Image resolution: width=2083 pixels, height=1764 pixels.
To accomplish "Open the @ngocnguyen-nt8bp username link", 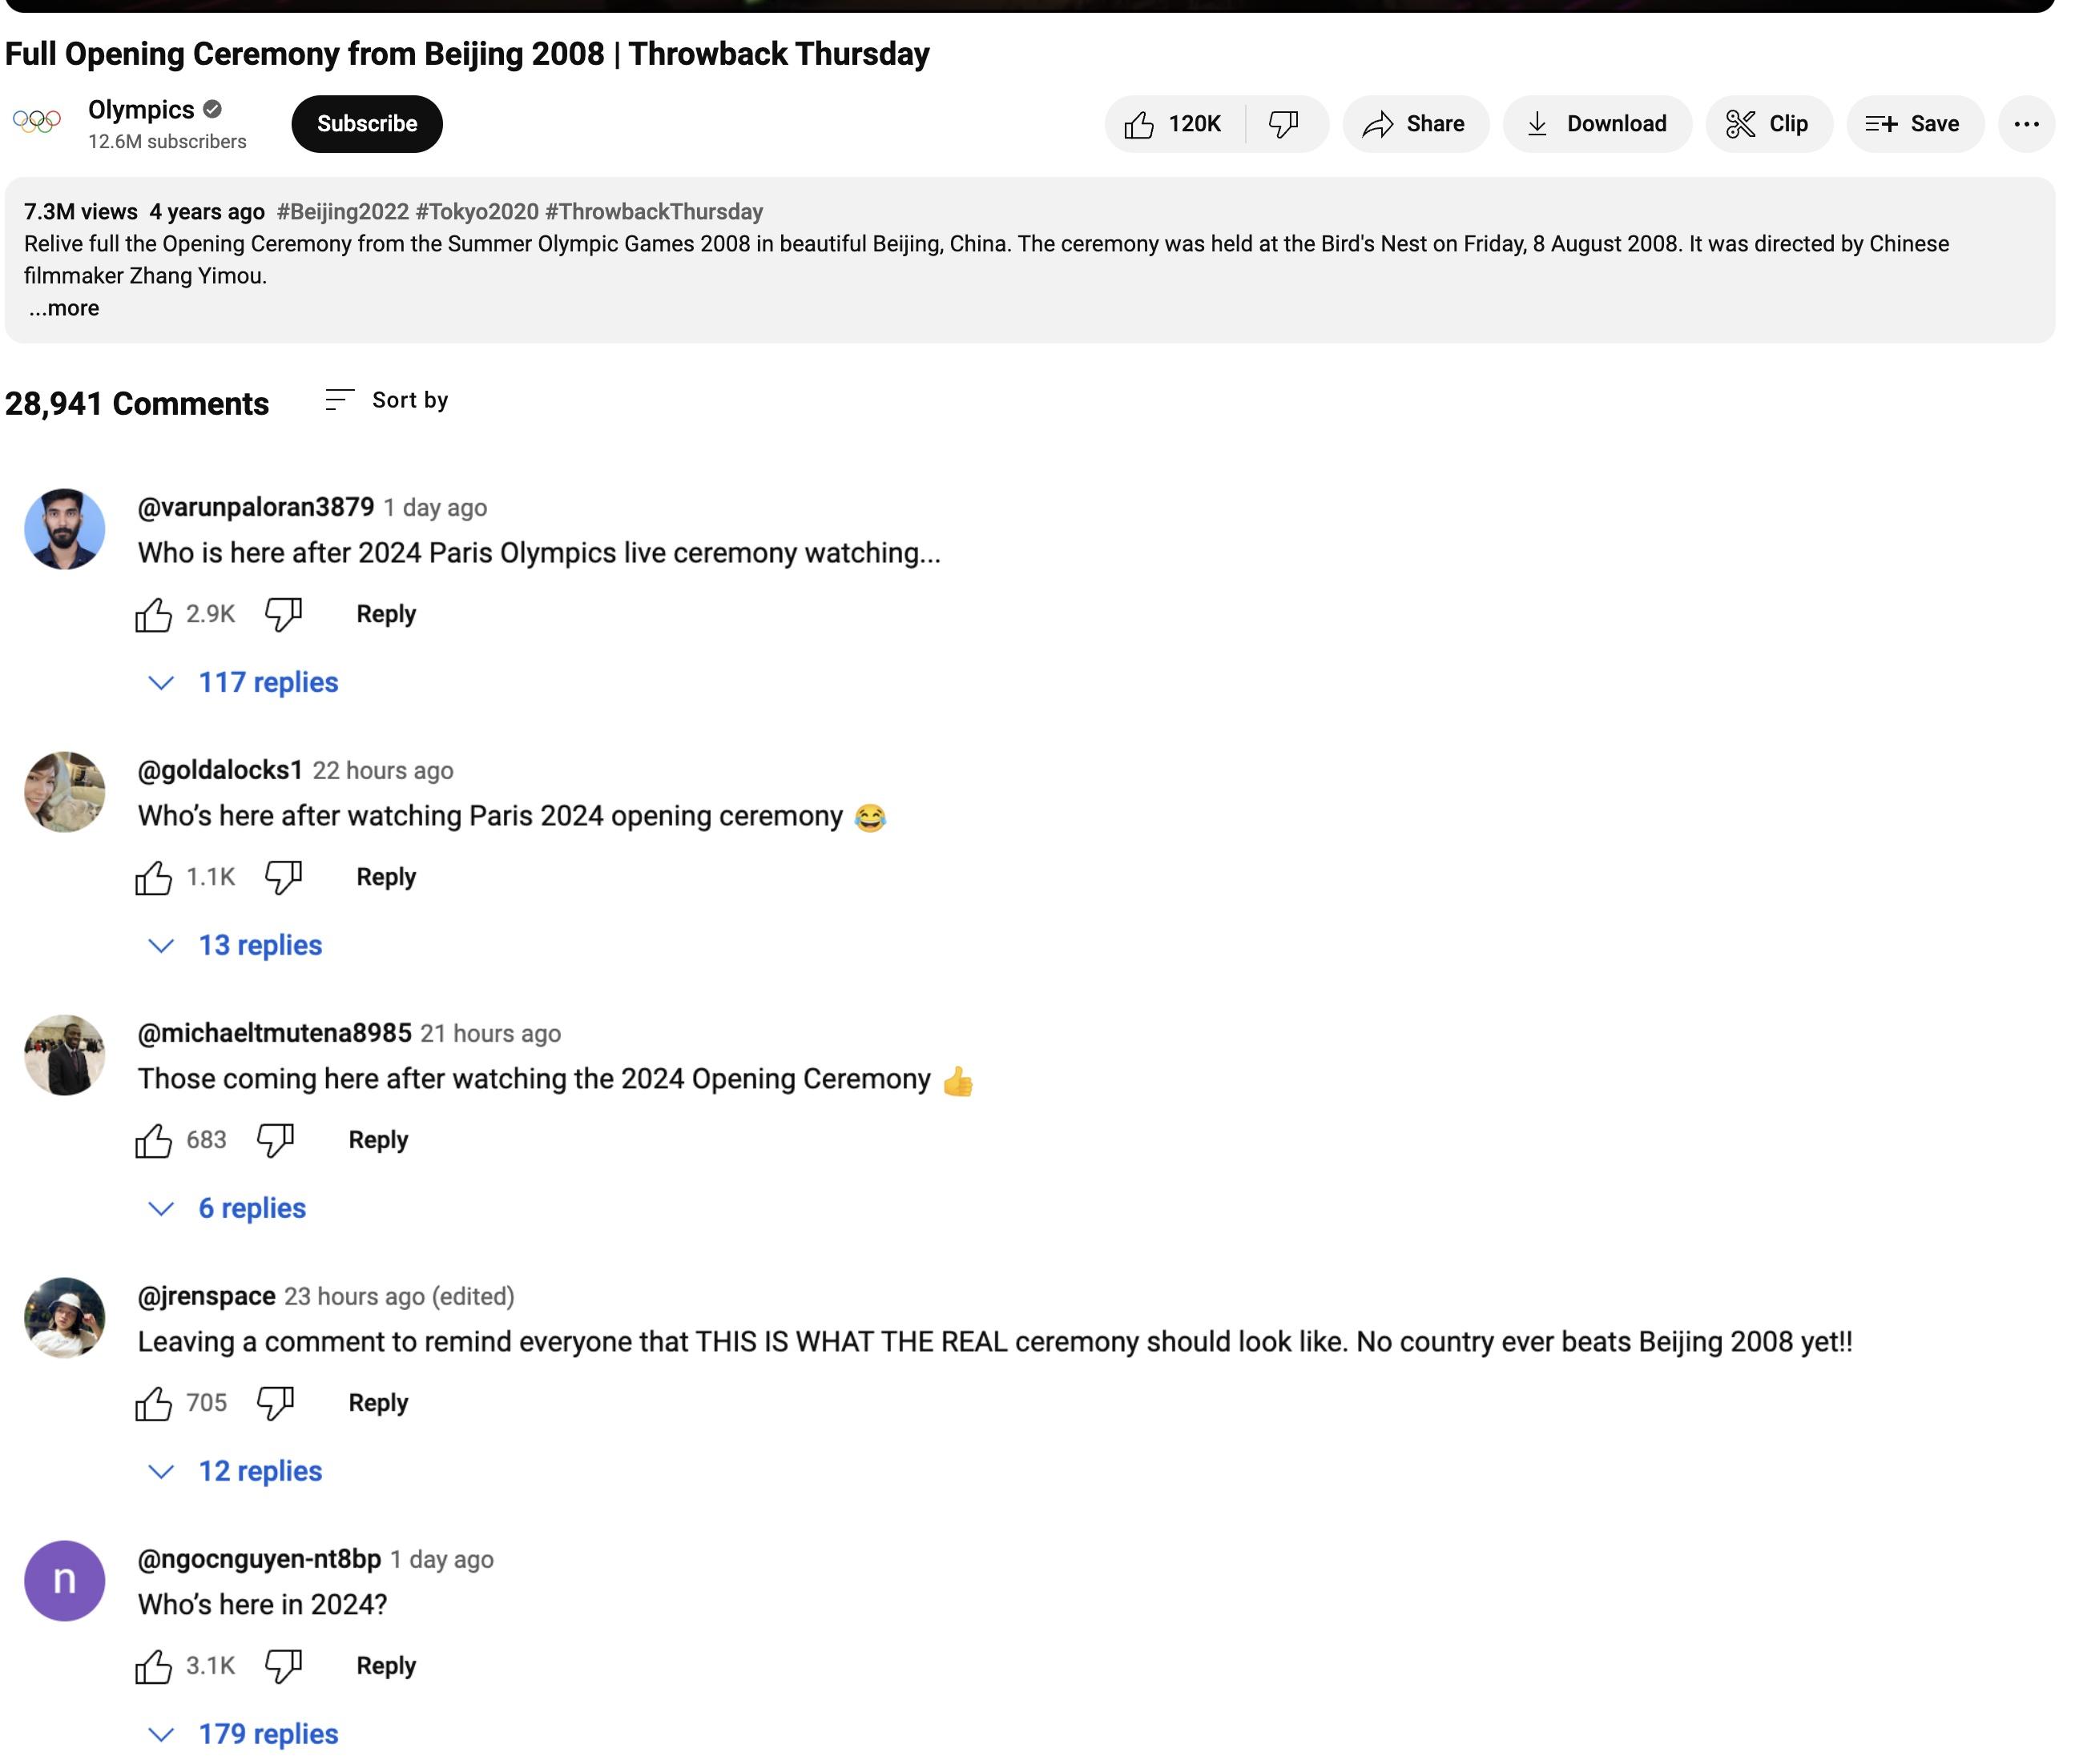I will pos(259,1559).
